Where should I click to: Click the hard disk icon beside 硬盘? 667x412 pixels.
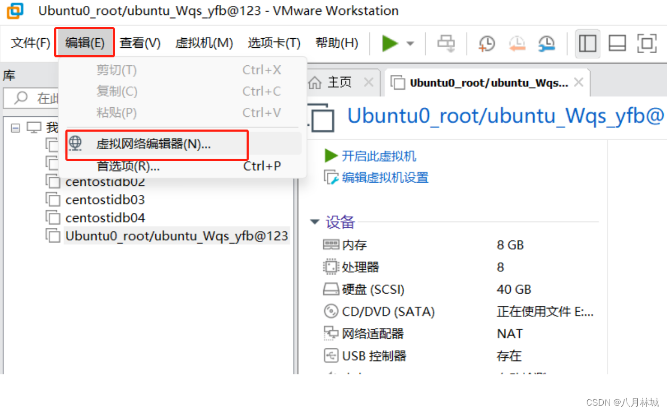point(331,289)
